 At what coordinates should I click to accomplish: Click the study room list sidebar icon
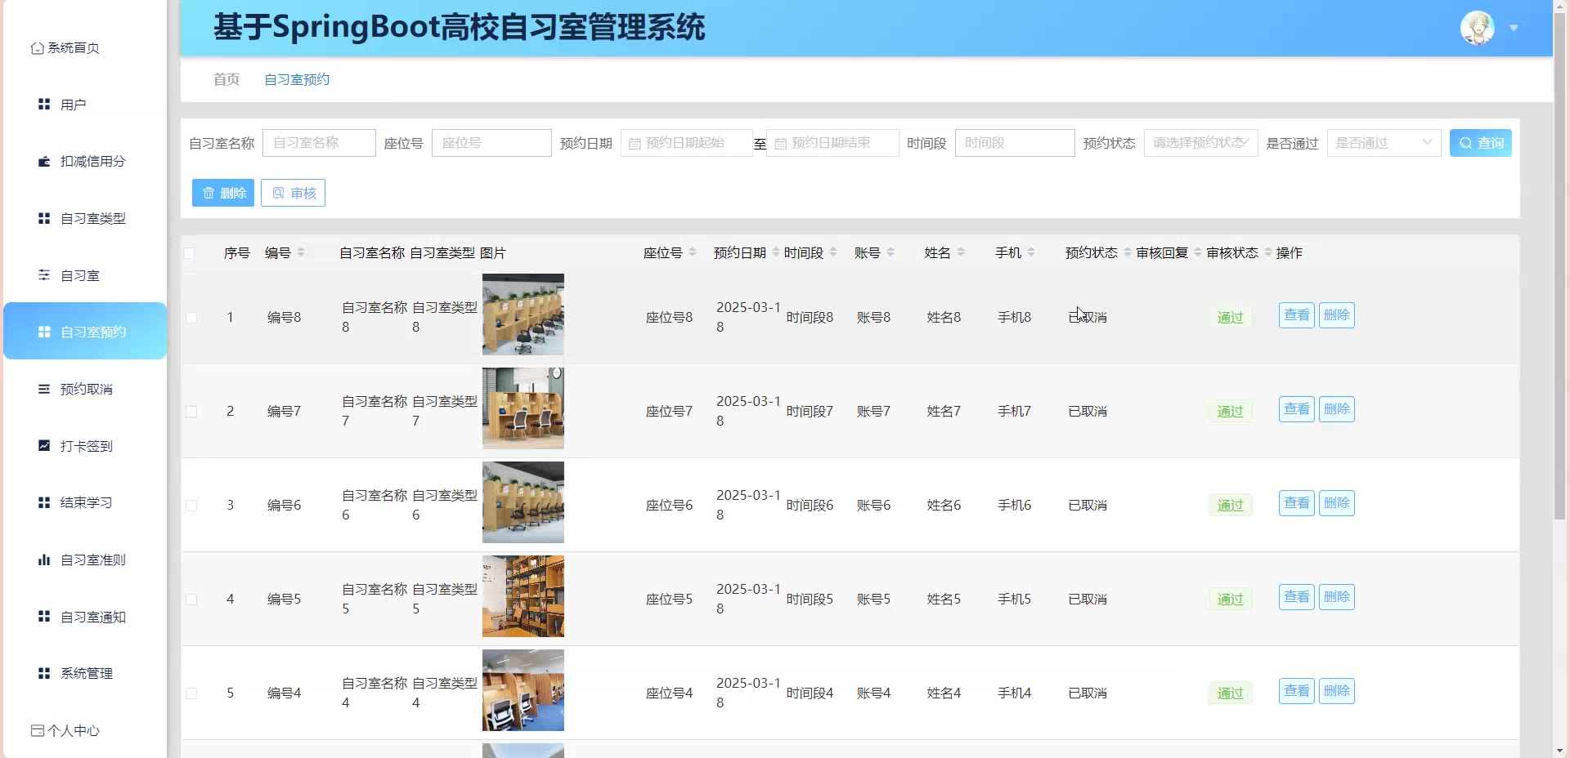click(44, 275)
